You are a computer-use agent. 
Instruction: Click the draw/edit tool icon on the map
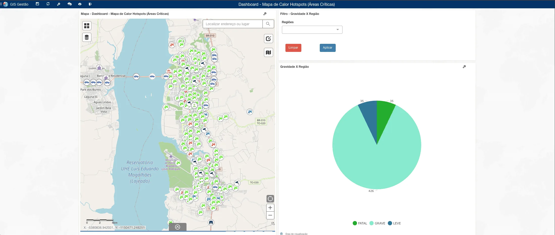[269, 38]
